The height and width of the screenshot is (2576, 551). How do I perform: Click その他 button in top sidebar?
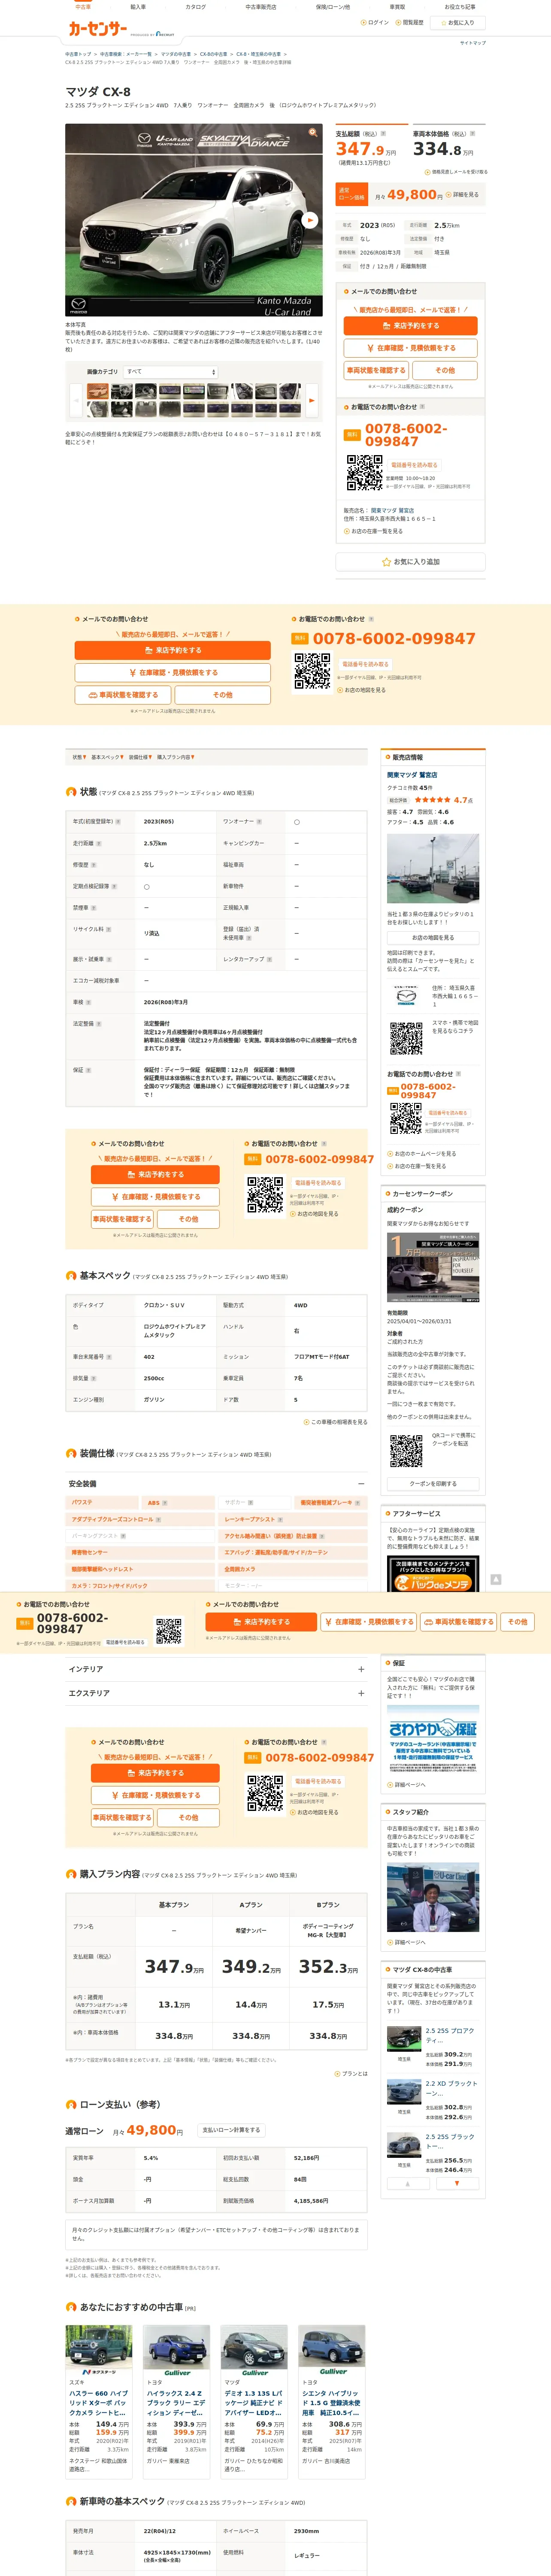point(445,370)
